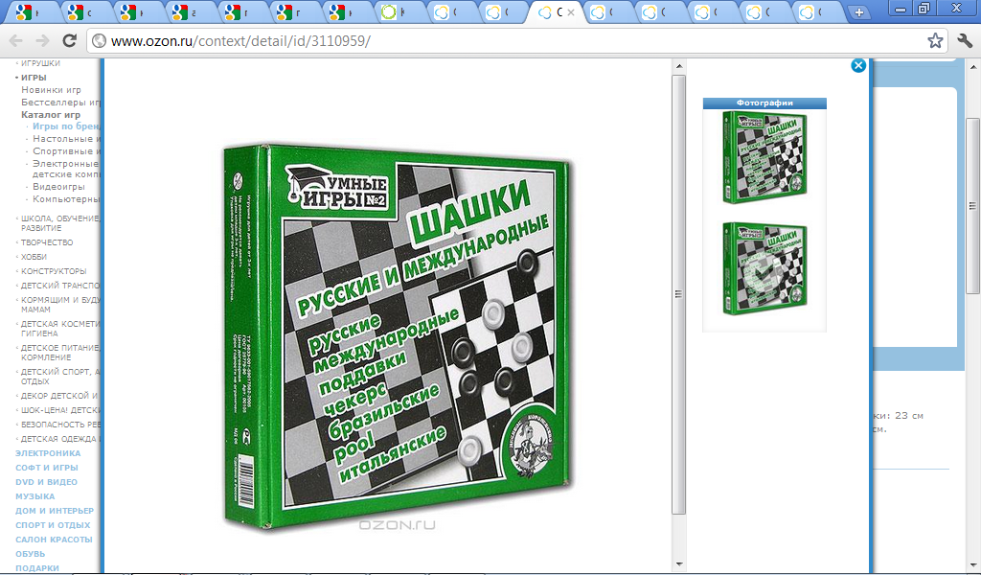Go forward with the browser forward arrow
981x575 pixels.
(x=42, y=40)
